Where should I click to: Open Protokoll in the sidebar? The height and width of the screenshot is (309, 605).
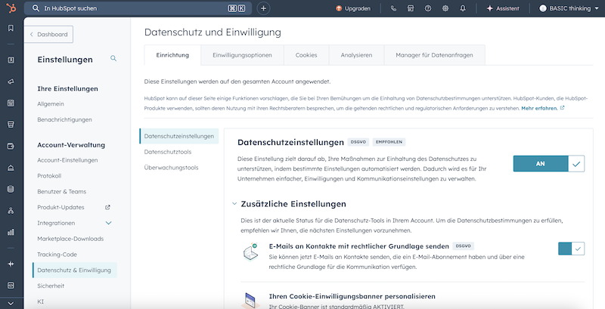click(x=49, y=176)
